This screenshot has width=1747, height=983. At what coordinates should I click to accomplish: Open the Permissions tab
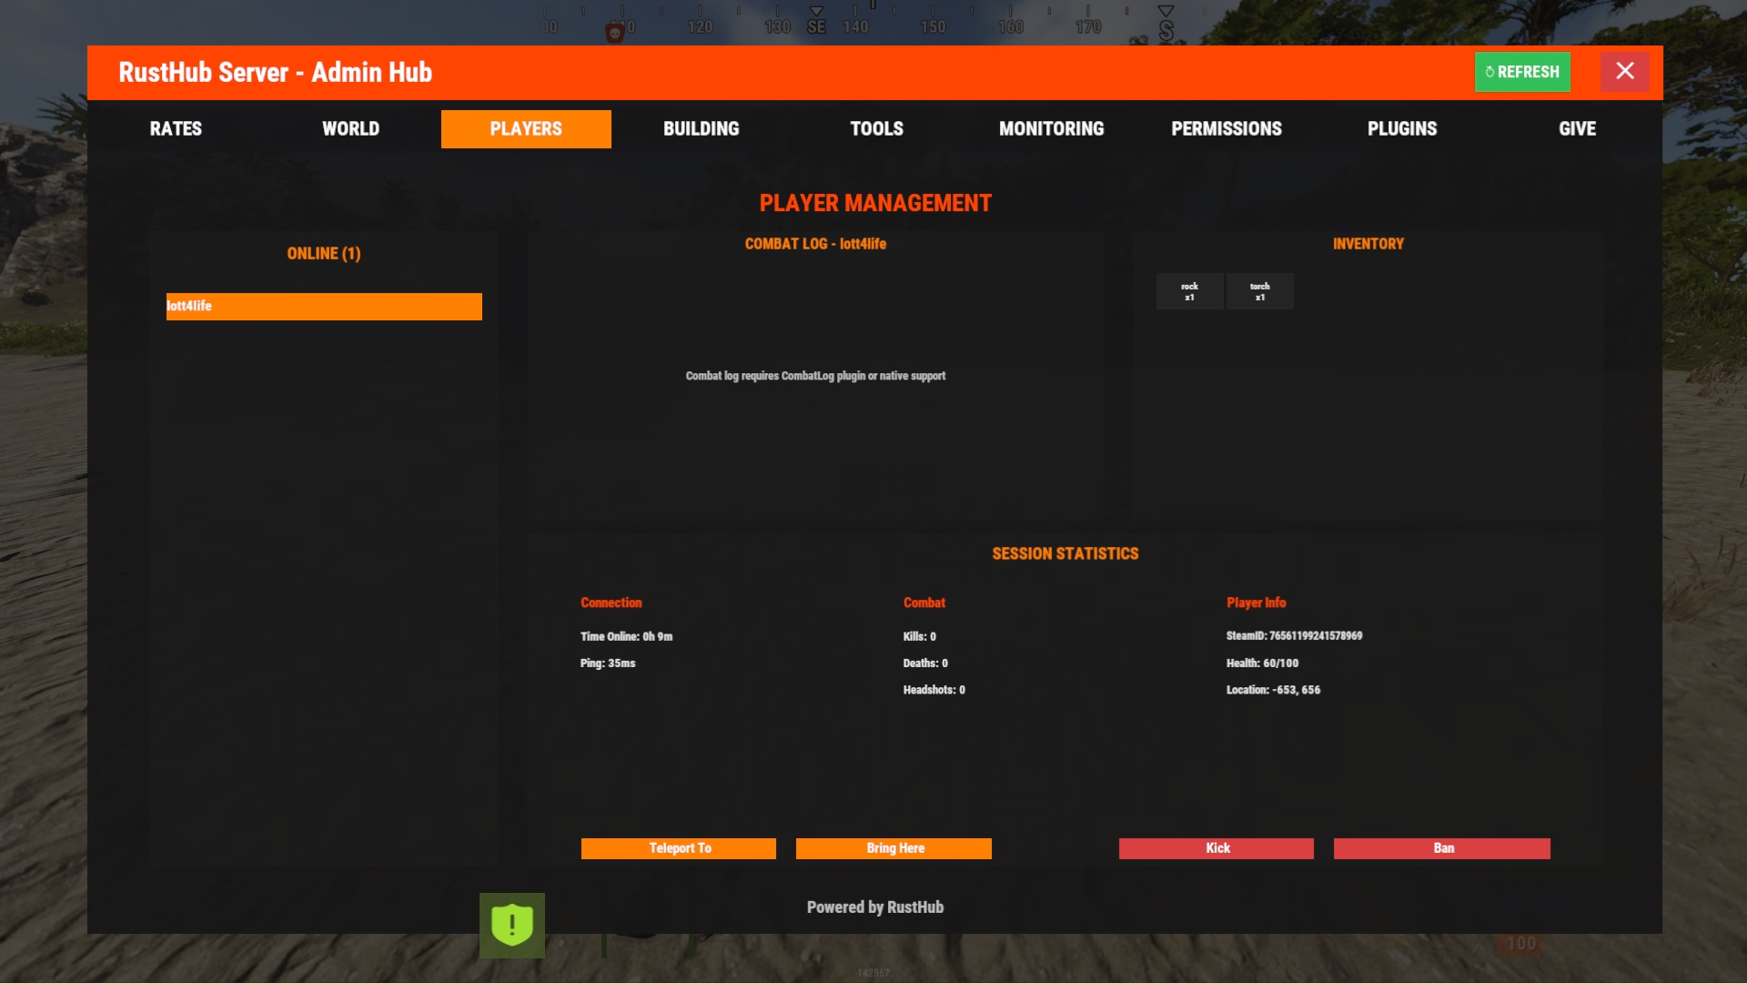[x=1226, y=129]
